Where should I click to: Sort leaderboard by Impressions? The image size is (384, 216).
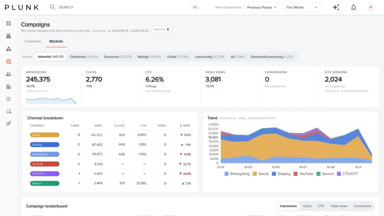coord(288,206)
